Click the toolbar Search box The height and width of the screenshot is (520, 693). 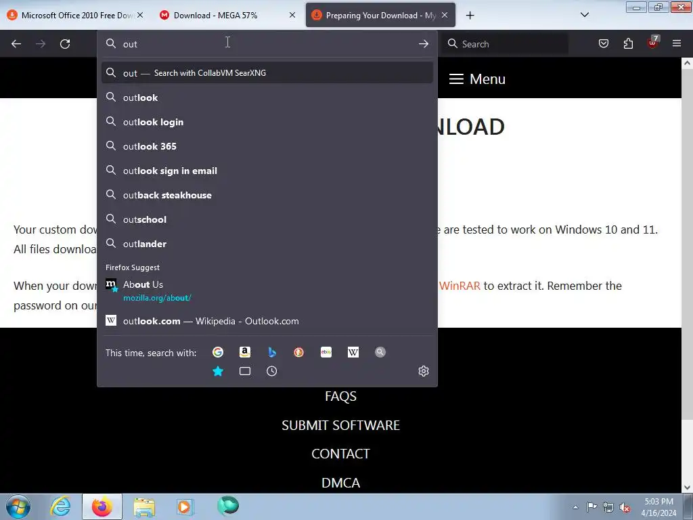[506, 44]
